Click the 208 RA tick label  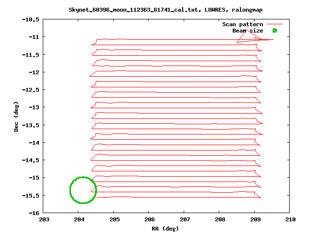220,219
